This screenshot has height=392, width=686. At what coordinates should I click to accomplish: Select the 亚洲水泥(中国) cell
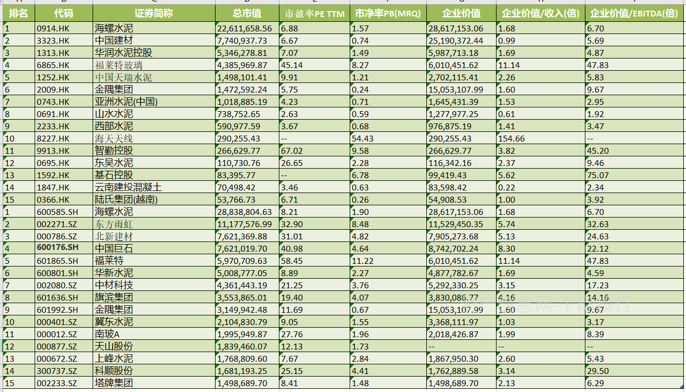[154, 102]
